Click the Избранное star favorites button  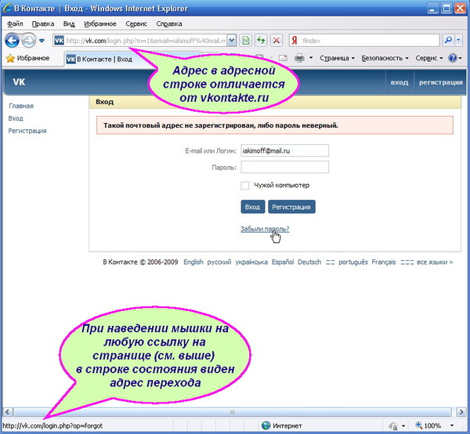pyautogui.click(x=27, y=58)
